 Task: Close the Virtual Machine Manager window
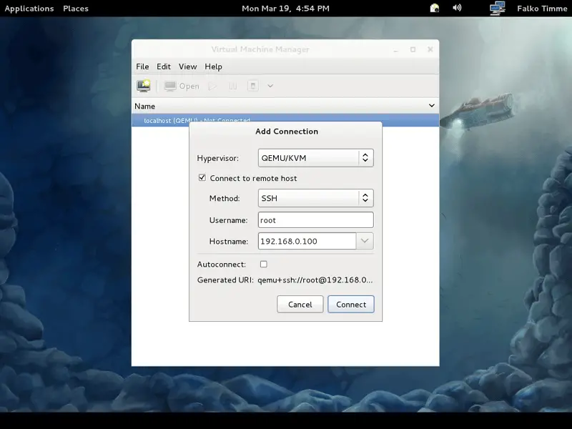pos(430,49)
